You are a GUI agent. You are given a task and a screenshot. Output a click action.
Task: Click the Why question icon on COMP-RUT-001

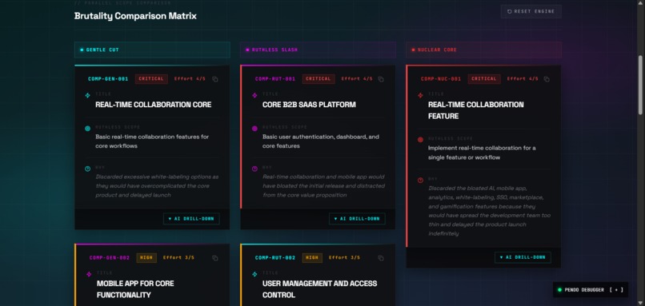point(254,169)
